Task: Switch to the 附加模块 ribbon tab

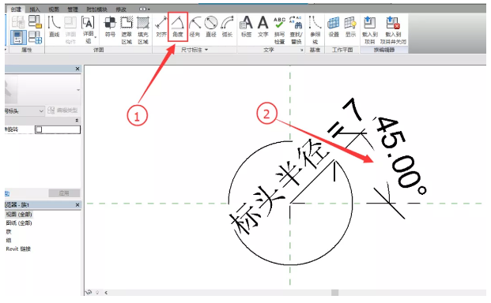Action: pyautogui.click(x=96, y=9)
